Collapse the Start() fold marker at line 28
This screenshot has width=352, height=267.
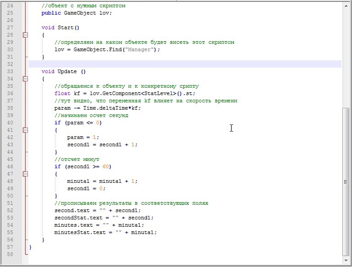(x=25, y=35)
